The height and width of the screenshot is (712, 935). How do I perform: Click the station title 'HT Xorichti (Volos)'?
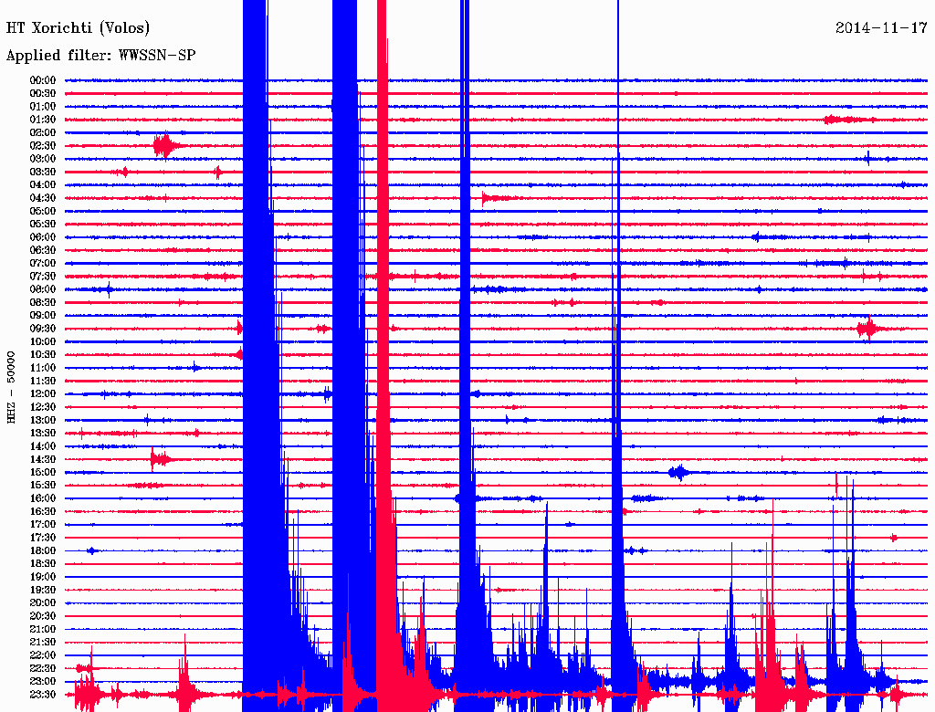point(79,28)
